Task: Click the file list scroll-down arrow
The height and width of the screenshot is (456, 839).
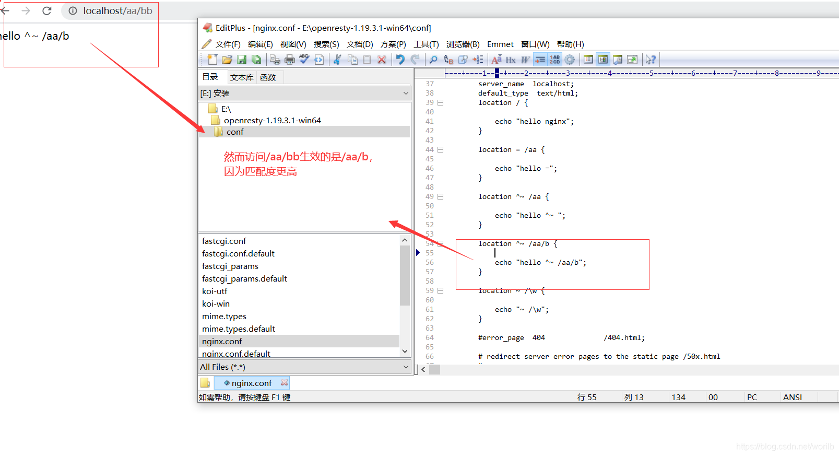Action: pyautogui.click(x=405, y=352)
